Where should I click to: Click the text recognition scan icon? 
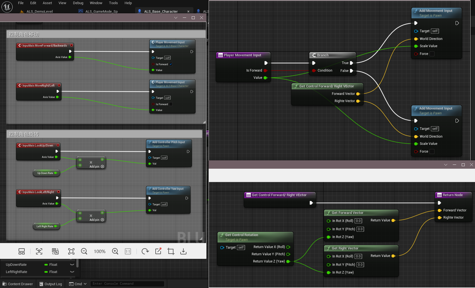[39, 251]
